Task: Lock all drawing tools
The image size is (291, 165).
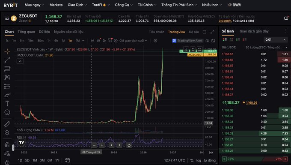Action: (x=7, y=162)
